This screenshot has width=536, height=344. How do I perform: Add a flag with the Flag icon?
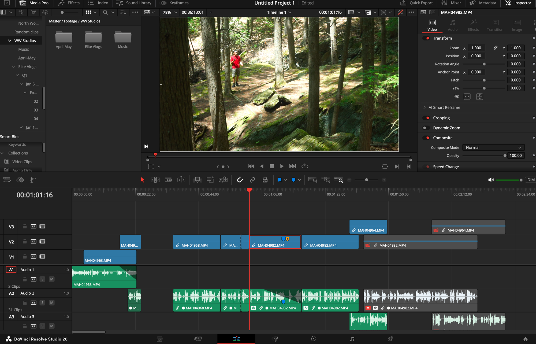tap(280, 180)
